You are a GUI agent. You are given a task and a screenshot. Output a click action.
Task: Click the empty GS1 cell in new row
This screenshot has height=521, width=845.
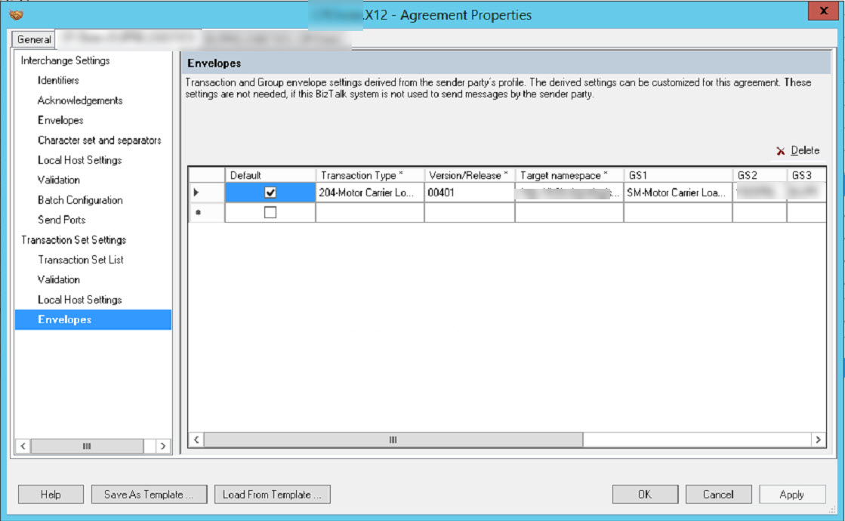click(678, 212)
